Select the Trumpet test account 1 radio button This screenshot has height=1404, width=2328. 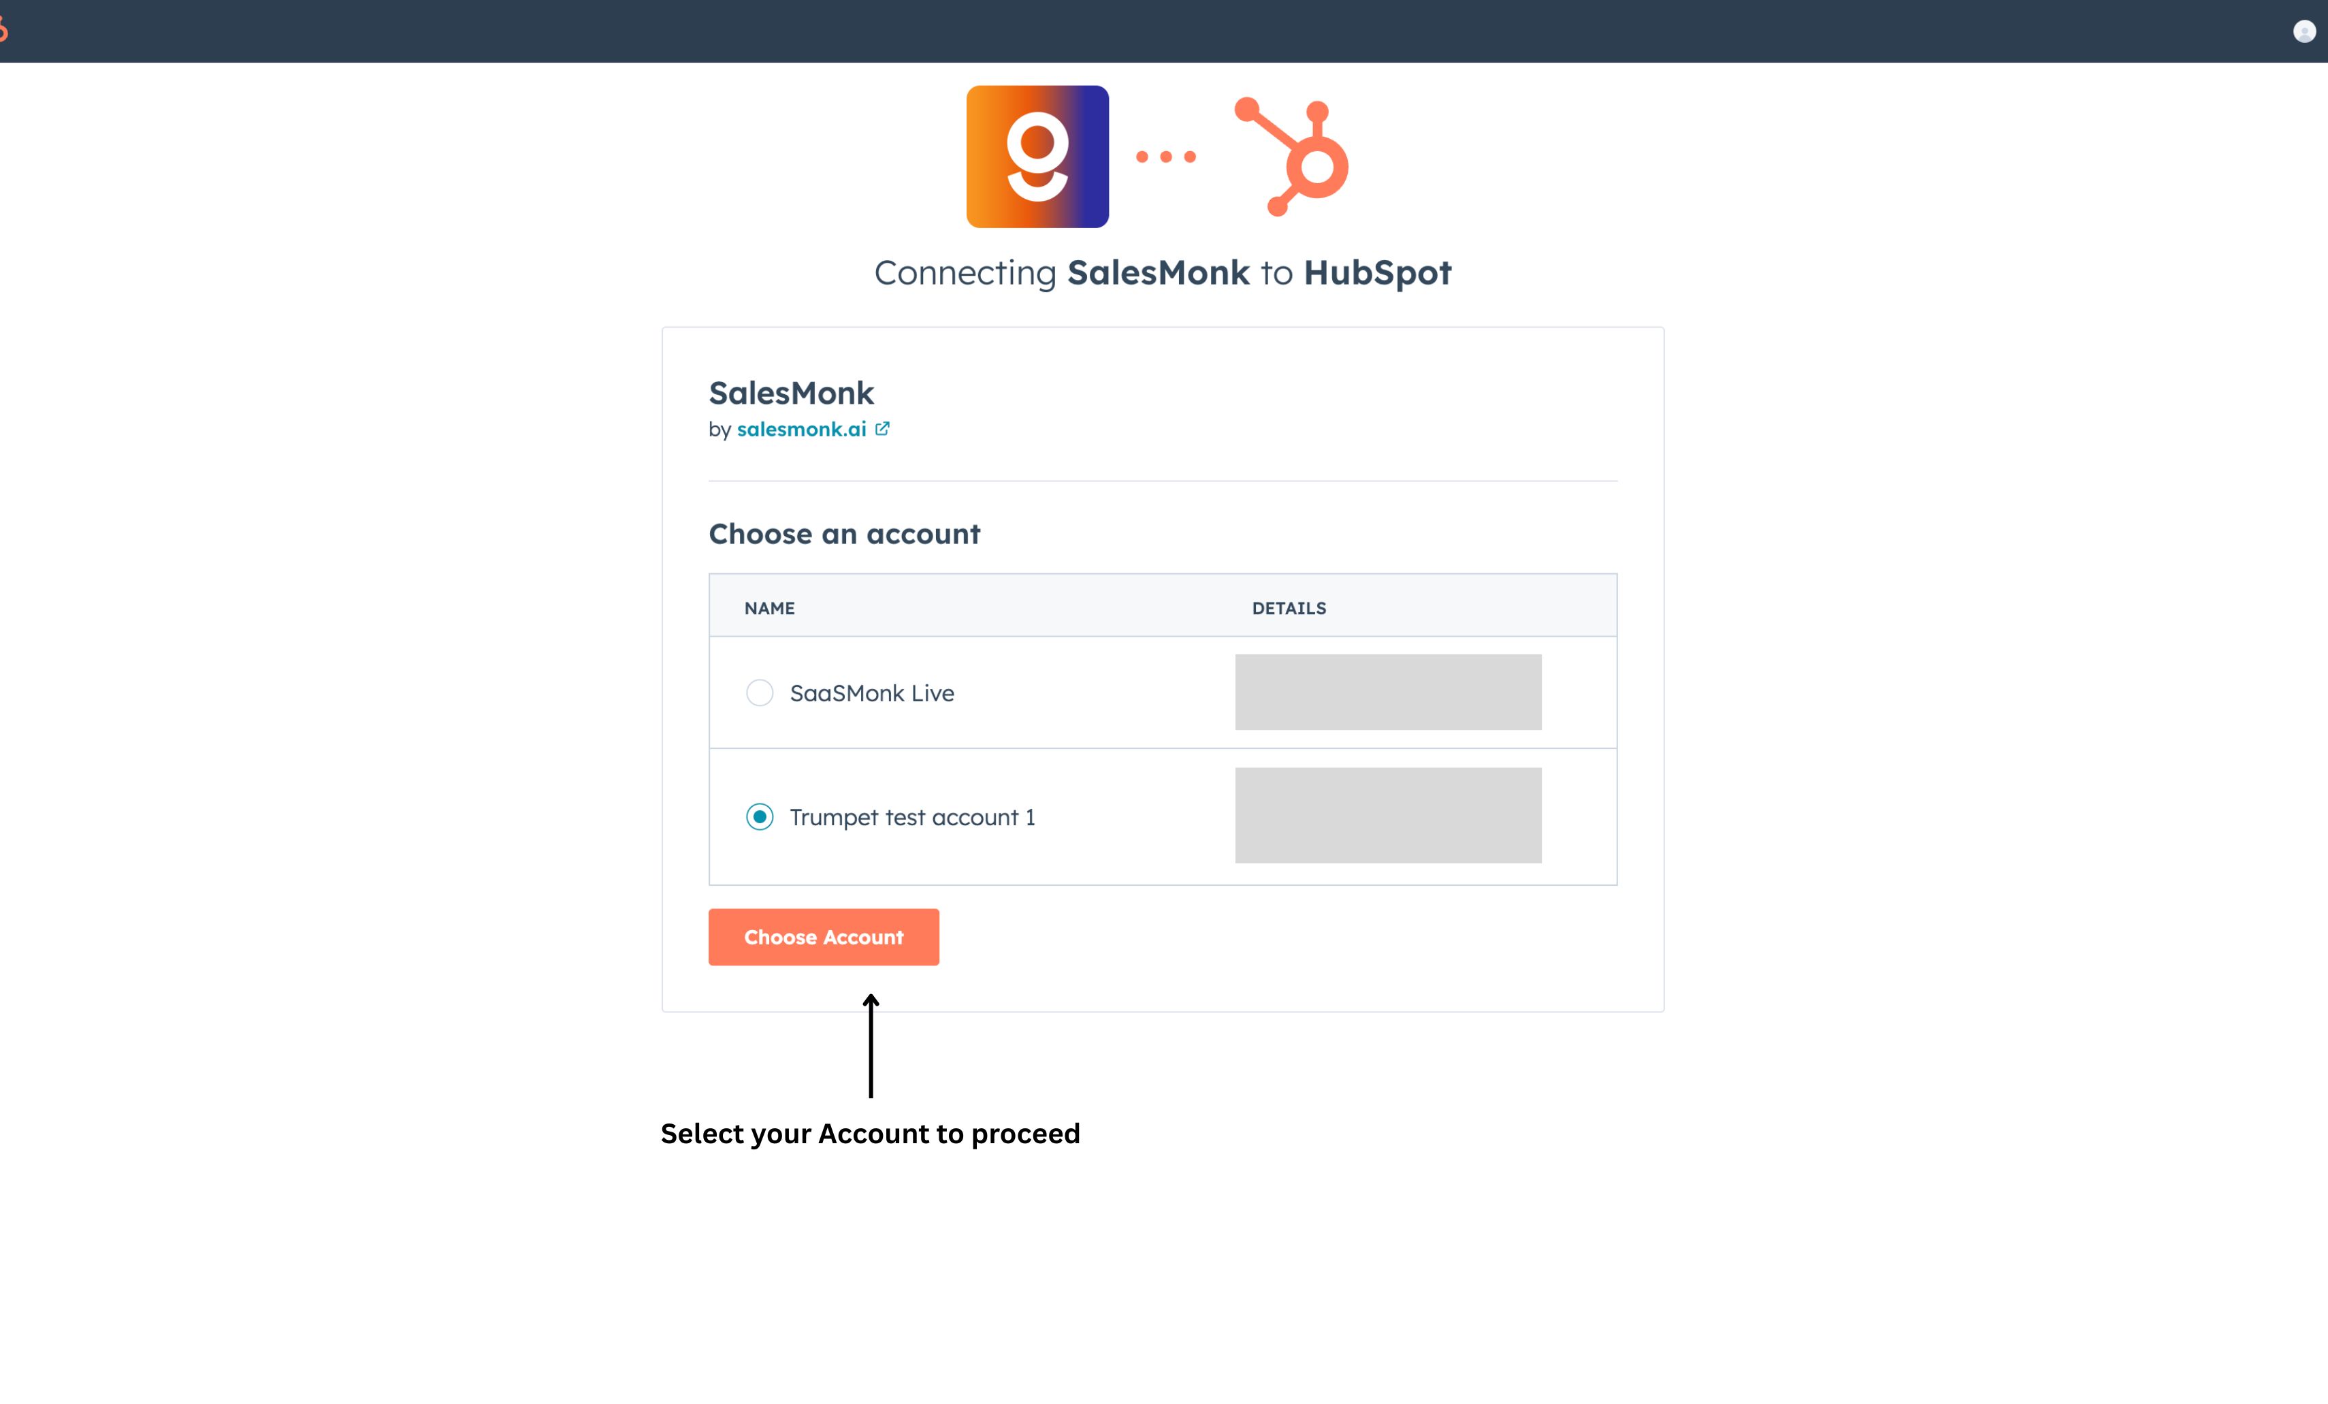click(760, 816)
